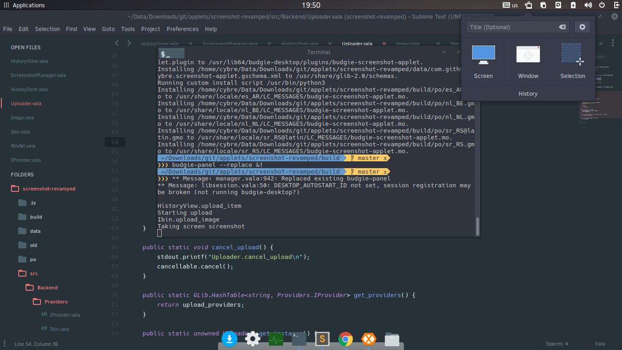The height and width of the screenshot is (350, 622).
Task: Open the Tools menu
Action: 128,29
